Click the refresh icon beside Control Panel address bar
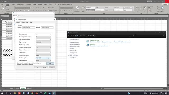 tap(133, 36)
